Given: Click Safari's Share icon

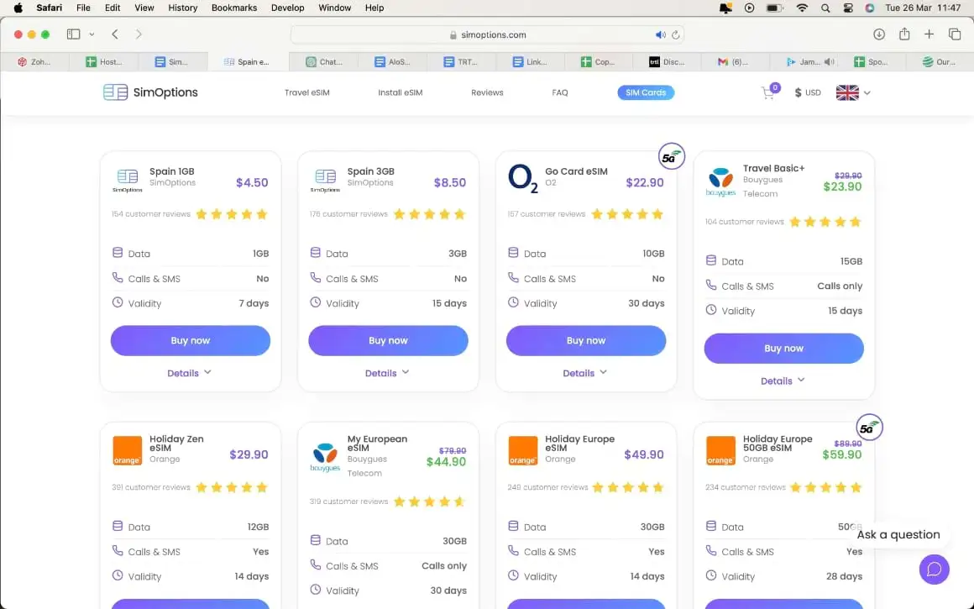Looking at the screenshot, I should pos(904,34).
